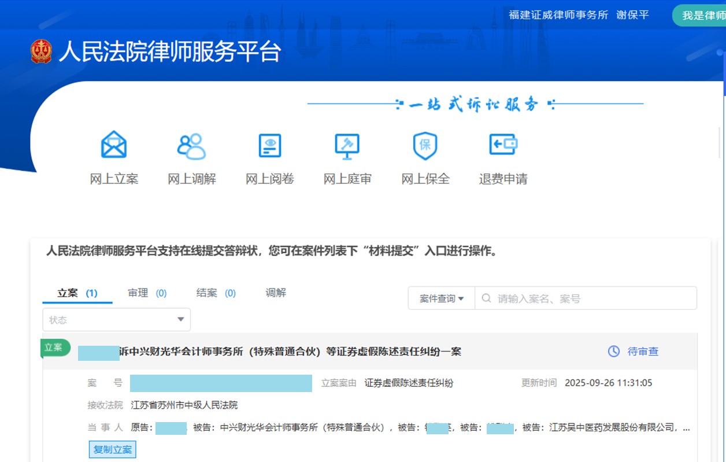Click the 网上调解 label

192,179
